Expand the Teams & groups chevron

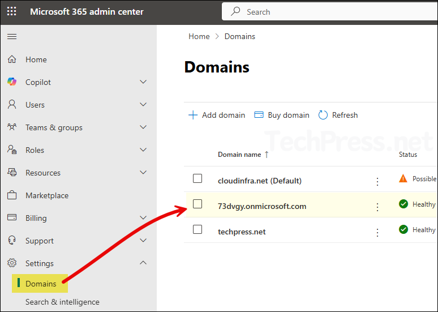(143, 127)
